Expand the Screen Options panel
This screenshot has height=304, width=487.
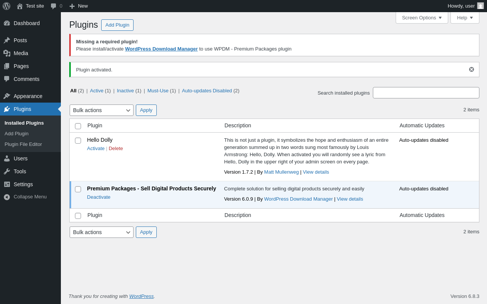pos(422,17)
